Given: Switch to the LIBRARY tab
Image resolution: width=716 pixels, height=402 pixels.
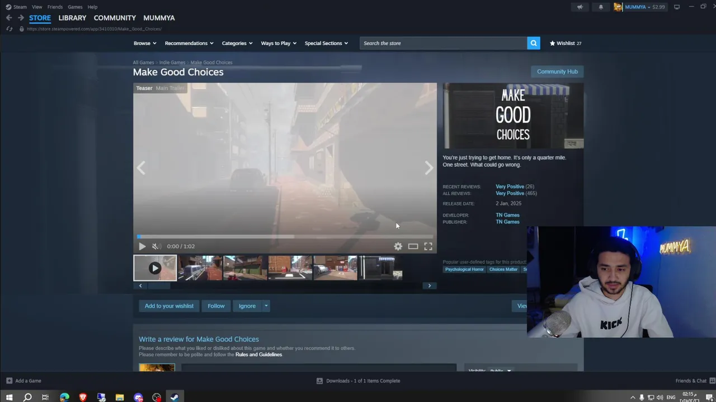Looking at the screenshot, I should click(72, 18).
